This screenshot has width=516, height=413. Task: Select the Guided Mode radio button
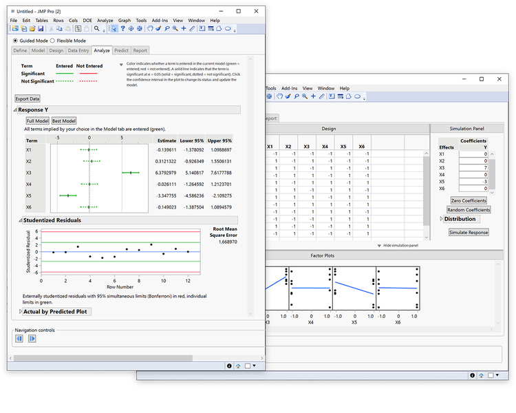pos(16,41)
